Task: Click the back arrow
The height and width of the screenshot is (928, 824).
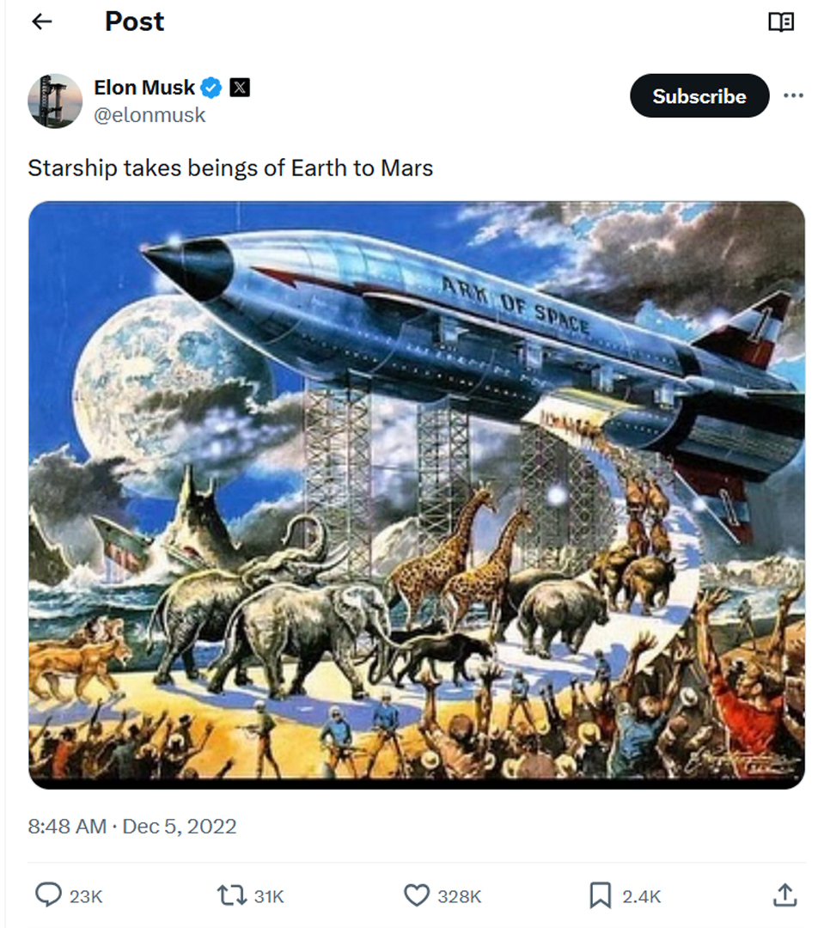Action: [42, 22]
